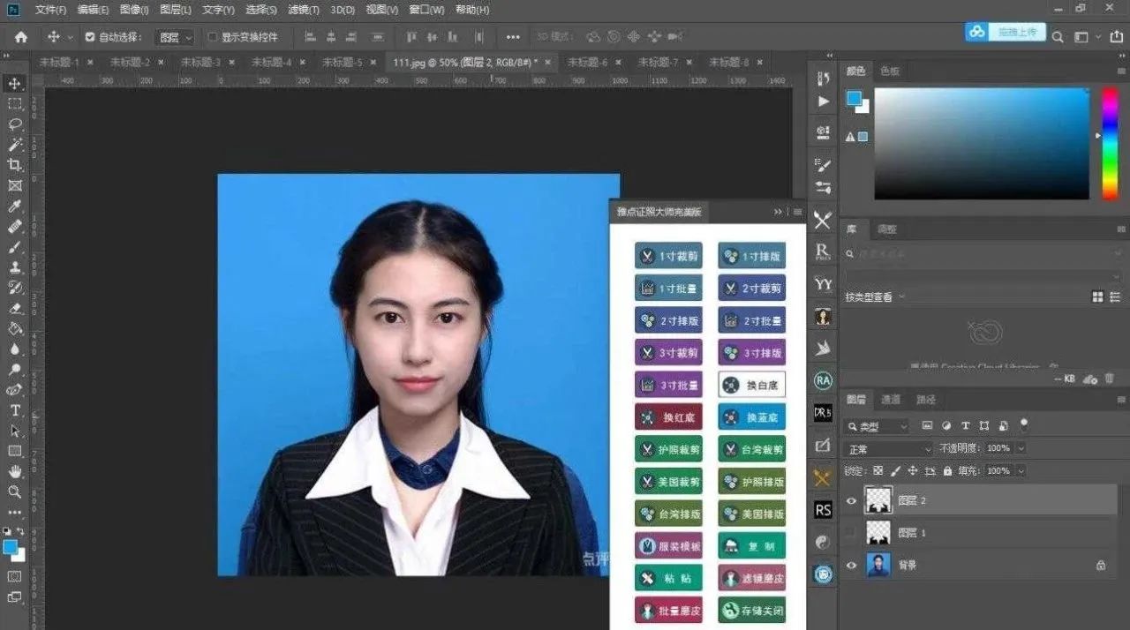This screenshot has width=1130, height=630.
Task: Uncheck the 自动选择 checkbox
Action: tap(90, 37)
